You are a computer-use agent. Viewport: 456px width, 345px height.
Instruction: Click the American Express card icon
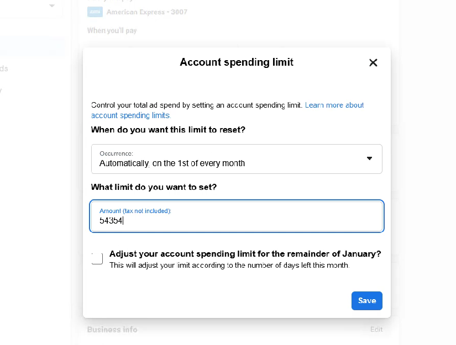pos(95,12)
